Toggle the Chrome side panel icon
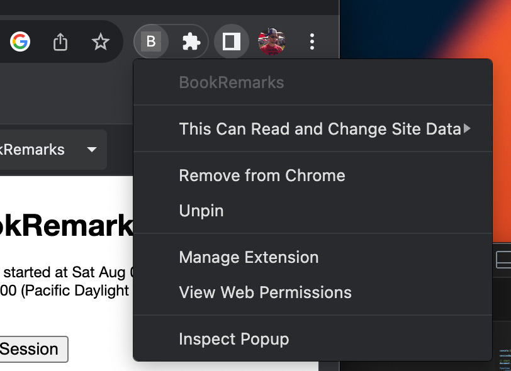Image resolution: width=511 pixels, height=371 pixels. (232, 42)
